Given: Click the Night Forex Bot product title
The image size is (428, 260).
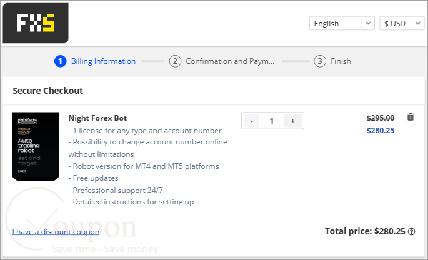Looking at the screenshot, I should point(97,118).
